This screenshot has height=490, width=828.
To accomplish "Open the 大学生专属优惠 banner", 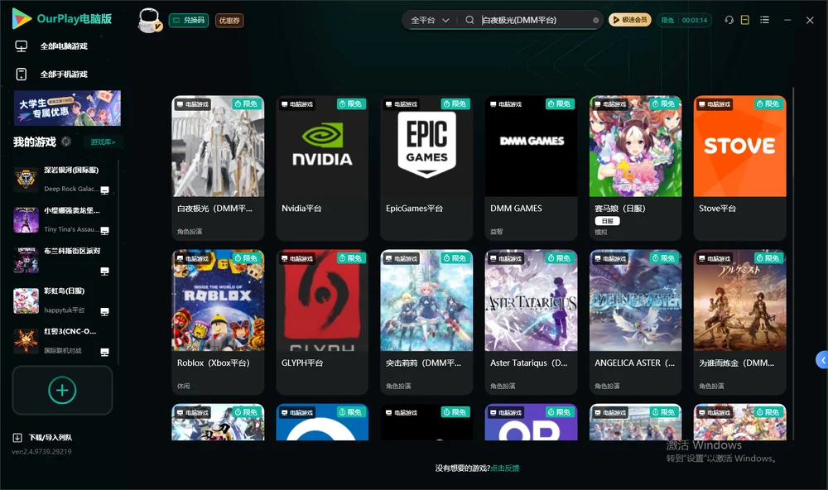I will tap(68, 108).
